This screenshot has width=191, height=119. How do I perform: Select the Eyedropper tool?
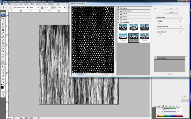(x=3, y=76)
